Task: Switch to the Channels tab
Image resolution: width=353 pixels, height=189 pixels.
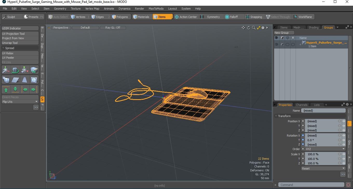Action: click(302, 105)
